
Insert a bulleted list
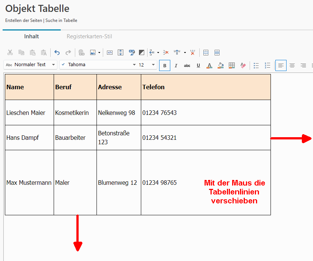(x=256, y=65)
